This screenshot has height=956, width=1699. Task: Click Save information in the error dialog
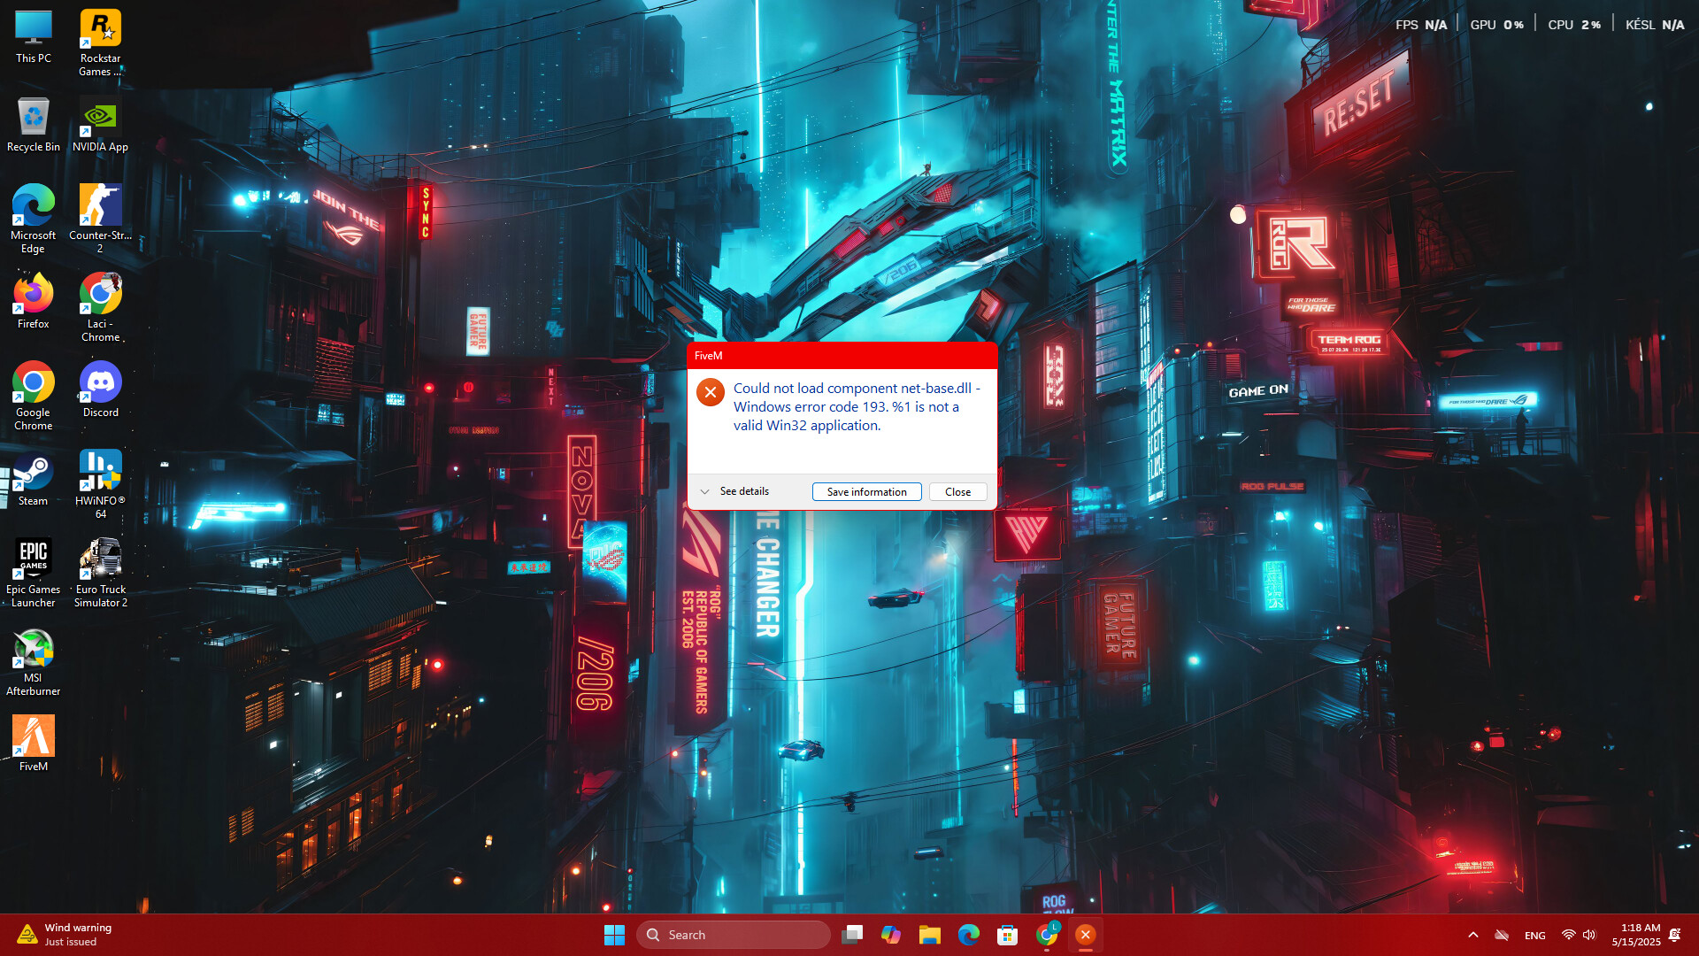[866, 491]
